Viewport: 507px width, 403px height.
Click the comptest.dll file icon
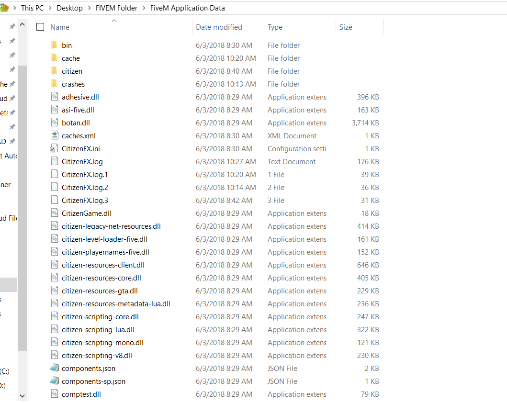coord(55,393)
